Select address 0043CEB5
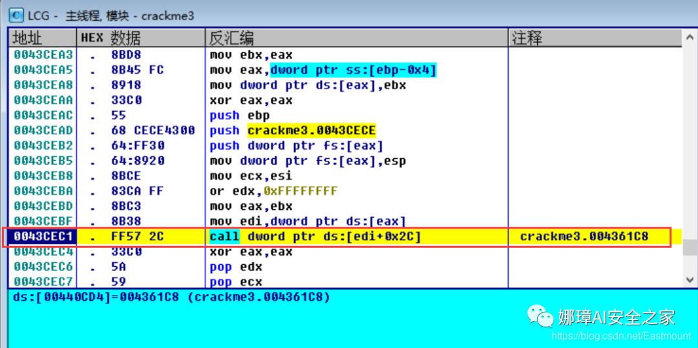 click(44, 161)
